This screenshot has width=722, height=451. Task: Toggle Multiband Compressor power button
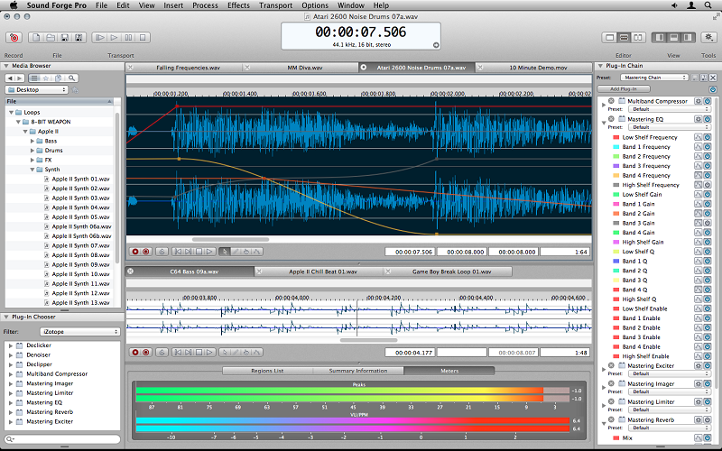point(708,101)
